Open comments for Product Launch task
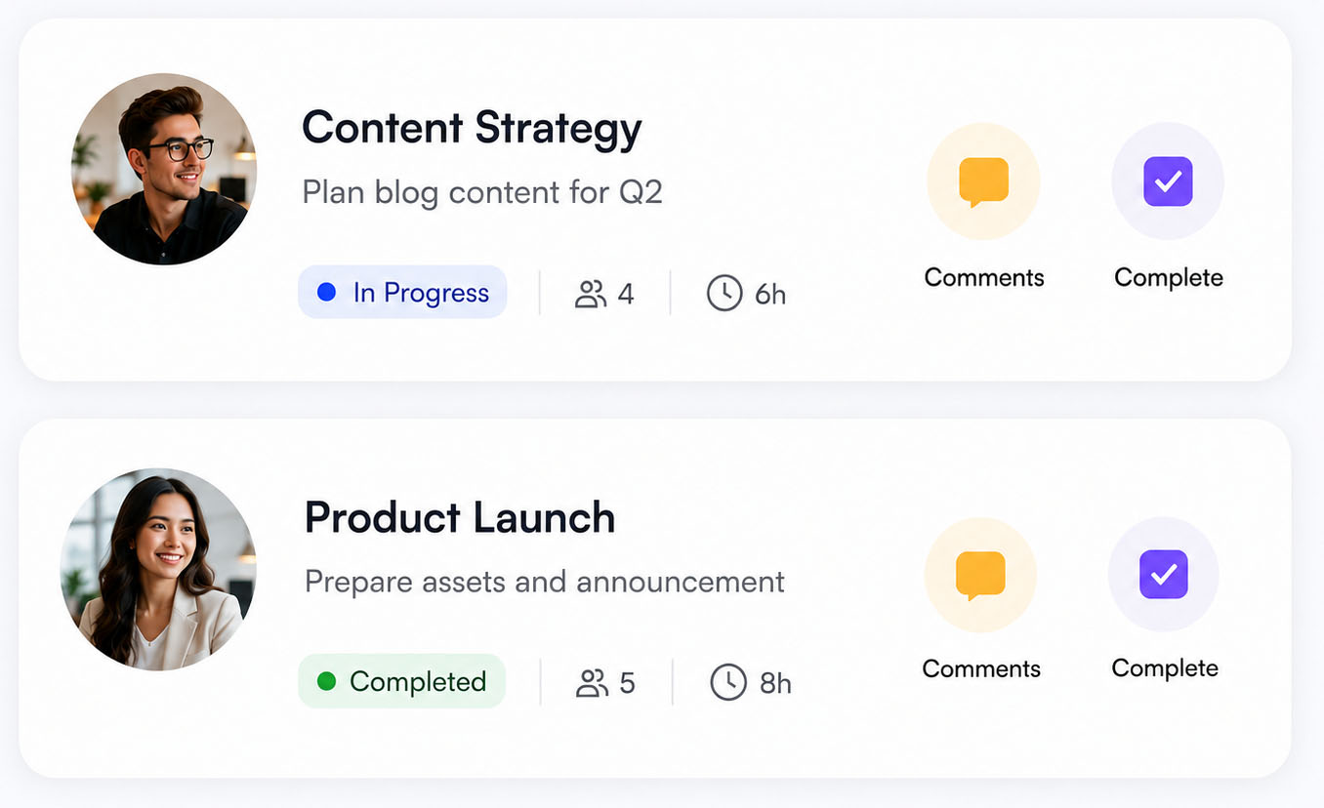Image resolution: width=1324 pixels, height=808 pixels. [x=980, y=575]
